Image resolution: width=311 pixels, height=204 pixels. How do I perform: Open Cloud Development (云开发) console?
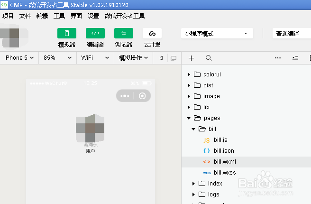152,33
